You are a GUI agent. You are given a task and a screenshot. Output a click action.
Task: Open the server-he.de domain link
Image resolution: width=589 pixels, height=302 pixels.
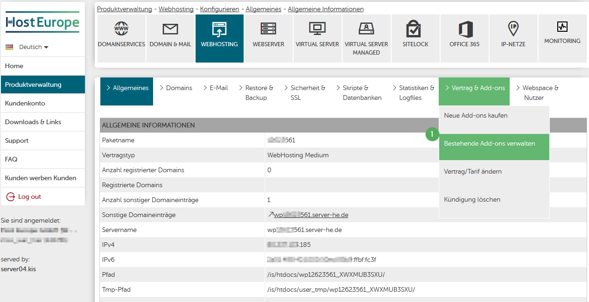311,215
